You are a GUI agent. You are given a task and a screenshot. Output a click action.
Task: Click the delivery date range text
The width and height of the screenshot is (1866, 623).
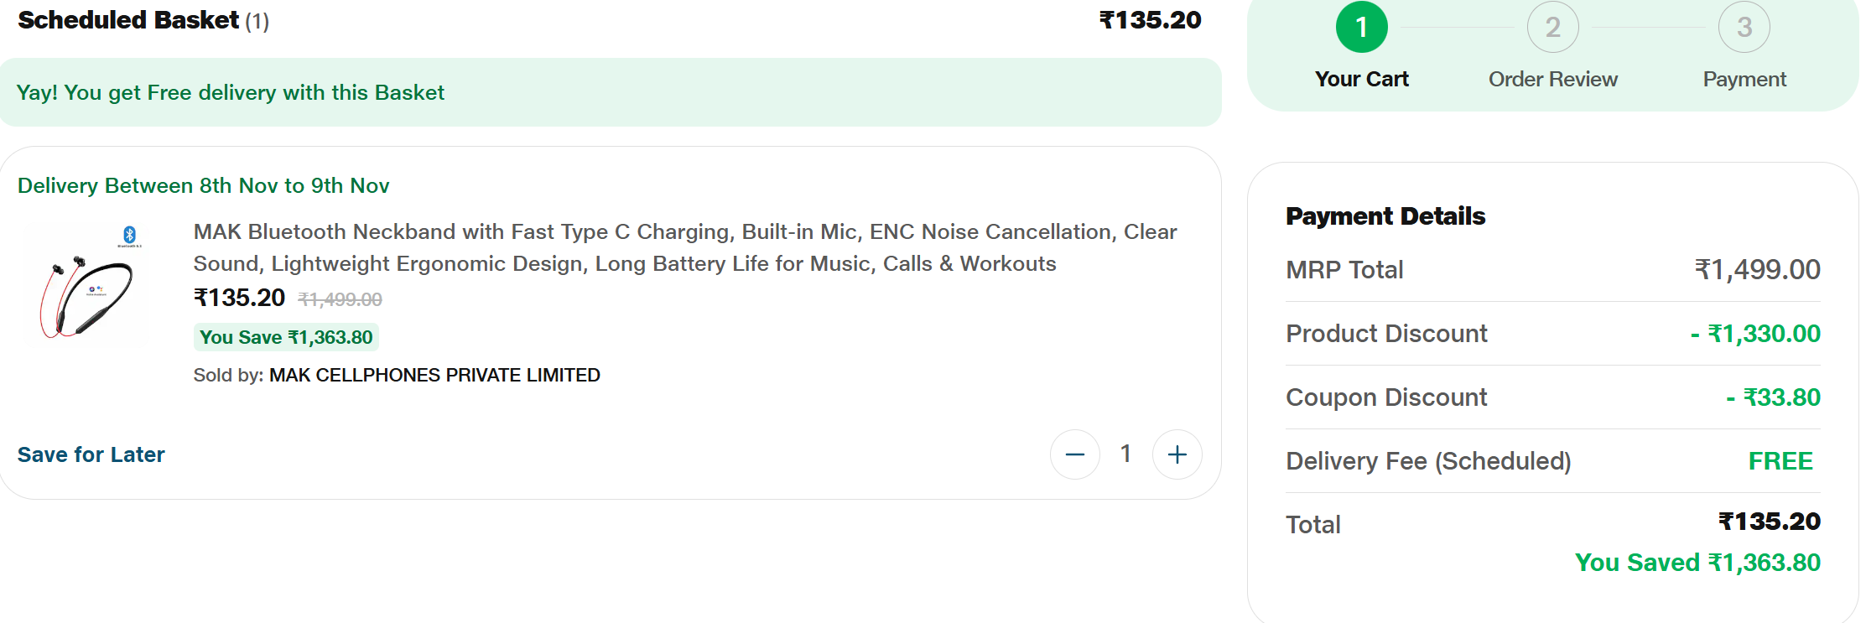point(204,185)
